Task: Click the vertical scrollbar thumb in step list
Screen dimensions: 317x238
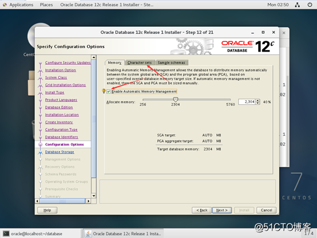Action: click(94, 119)
